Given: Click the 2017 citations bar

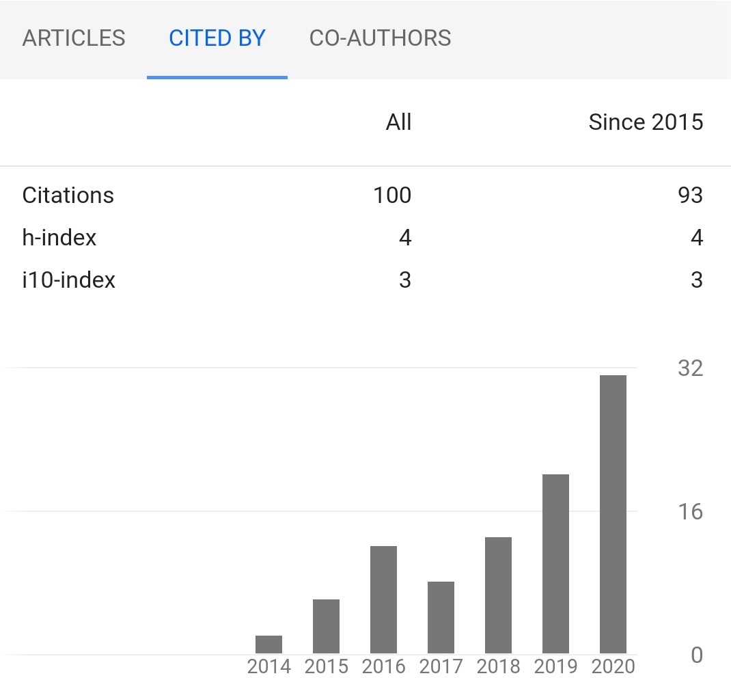Looking at the screenshot, I should (441, 617).
